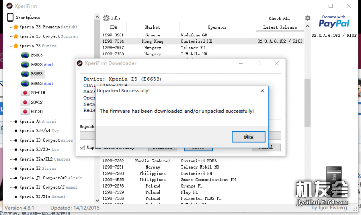This screenshot has height=215, width=361.
Task: Open the Donate with PayPal link
Action: 334,21
